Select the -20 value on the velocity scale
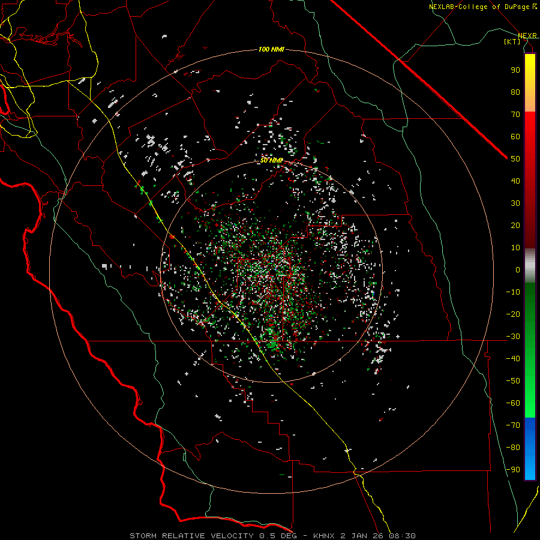The height and width of the screenshot is (540, 540). click(x=513, y=314)
